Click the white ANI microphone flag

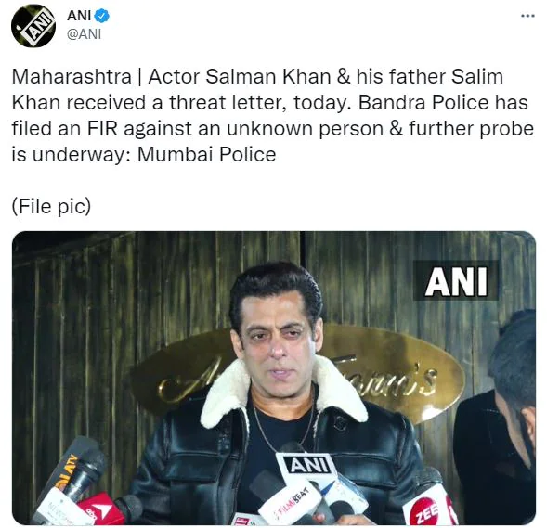[x=309, y=465]
